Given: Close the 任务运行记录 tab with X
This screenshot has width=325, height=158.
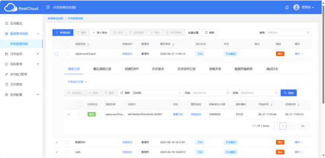Looking at the screenshot, I should [86, 82].
